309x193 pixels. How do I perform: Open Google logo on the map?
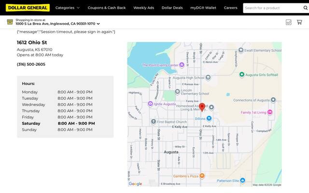[x=135, y=184]
